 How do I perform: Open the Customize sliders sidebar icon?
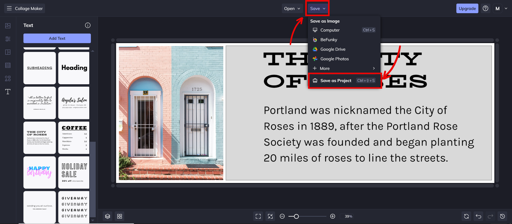click(x=8, y=39)
